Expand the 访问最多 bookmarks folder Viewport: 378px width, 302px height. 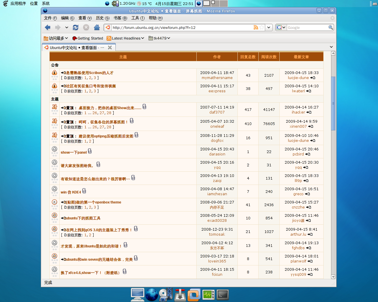tap(56, 38)
